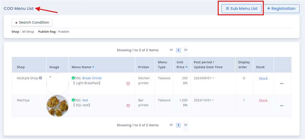The image size is (305, 139).
Task: Open the test menu item link
Action: pos(85,100)
